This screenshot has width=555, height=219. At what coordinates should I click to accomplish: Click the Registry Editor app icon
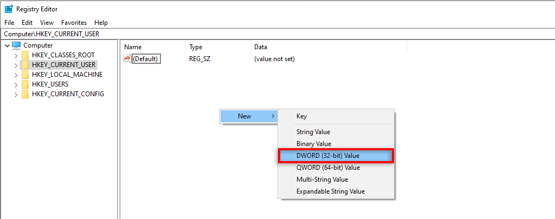[x=9, y=9]
